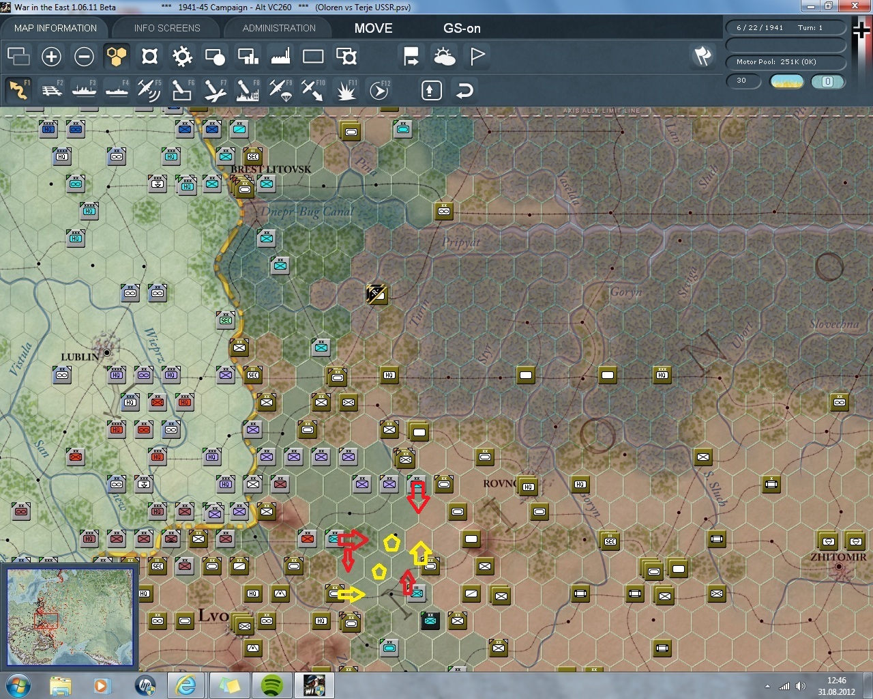Image resolution: width=873 pixels, height=699 pixels.
Task: Select the F1 move mode icon
Action: [18, 90]
